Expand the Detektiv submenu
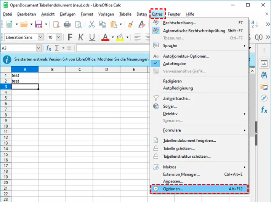Image resolution: width=271 pixels, height=203 pixels. coord(199,114)
